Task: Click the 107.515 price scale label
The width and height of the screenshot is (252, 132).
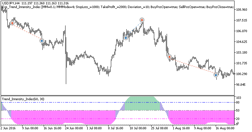Action: tap(242, 20)
